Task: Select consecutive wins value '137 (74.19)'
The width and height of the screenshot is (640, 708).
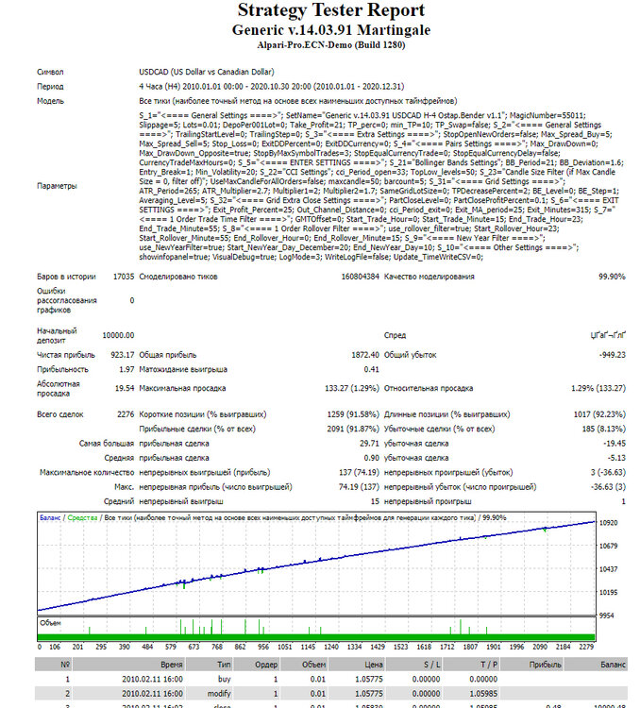Action: (359, 472)
